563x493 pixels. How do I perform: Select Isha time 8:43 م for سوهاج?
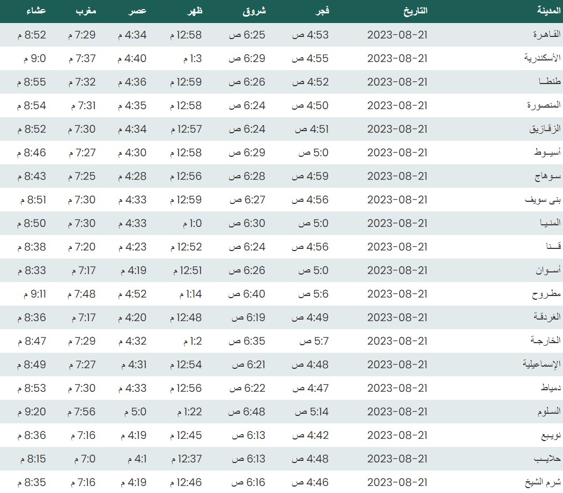pos(32,176)
